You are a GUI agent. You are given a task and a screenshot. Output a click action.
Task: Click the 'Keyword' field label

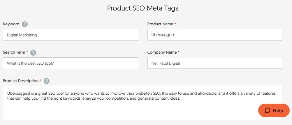coord(11,24)
